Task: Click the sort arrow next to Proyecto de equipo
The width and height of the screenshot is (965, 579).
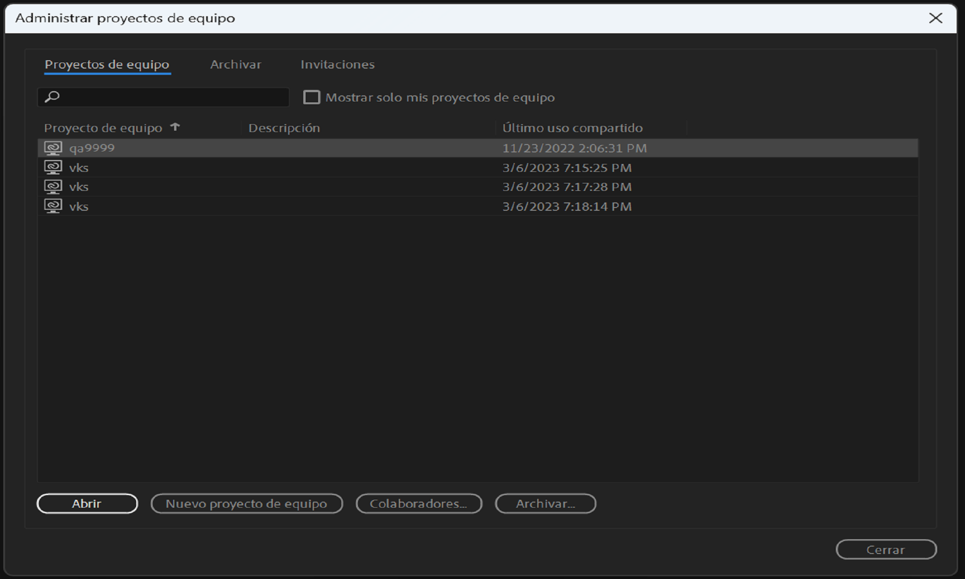Action: (x=175, y=127)
